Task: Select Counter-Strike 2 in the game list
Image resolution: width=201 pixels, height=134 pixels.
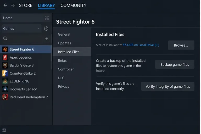Action: (x=26, y=73)
